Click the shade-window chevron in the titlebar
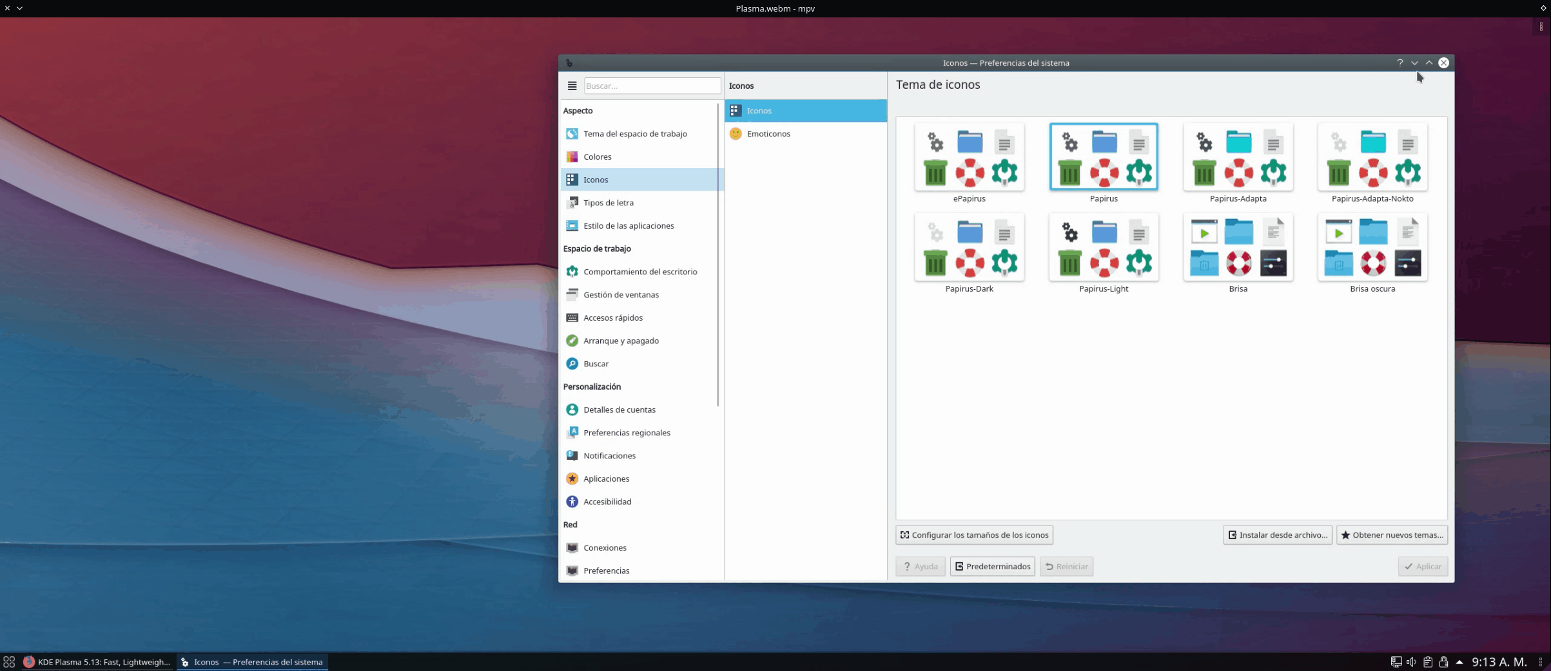This screenshot has height=671, width=1551. click(1414, 62)
